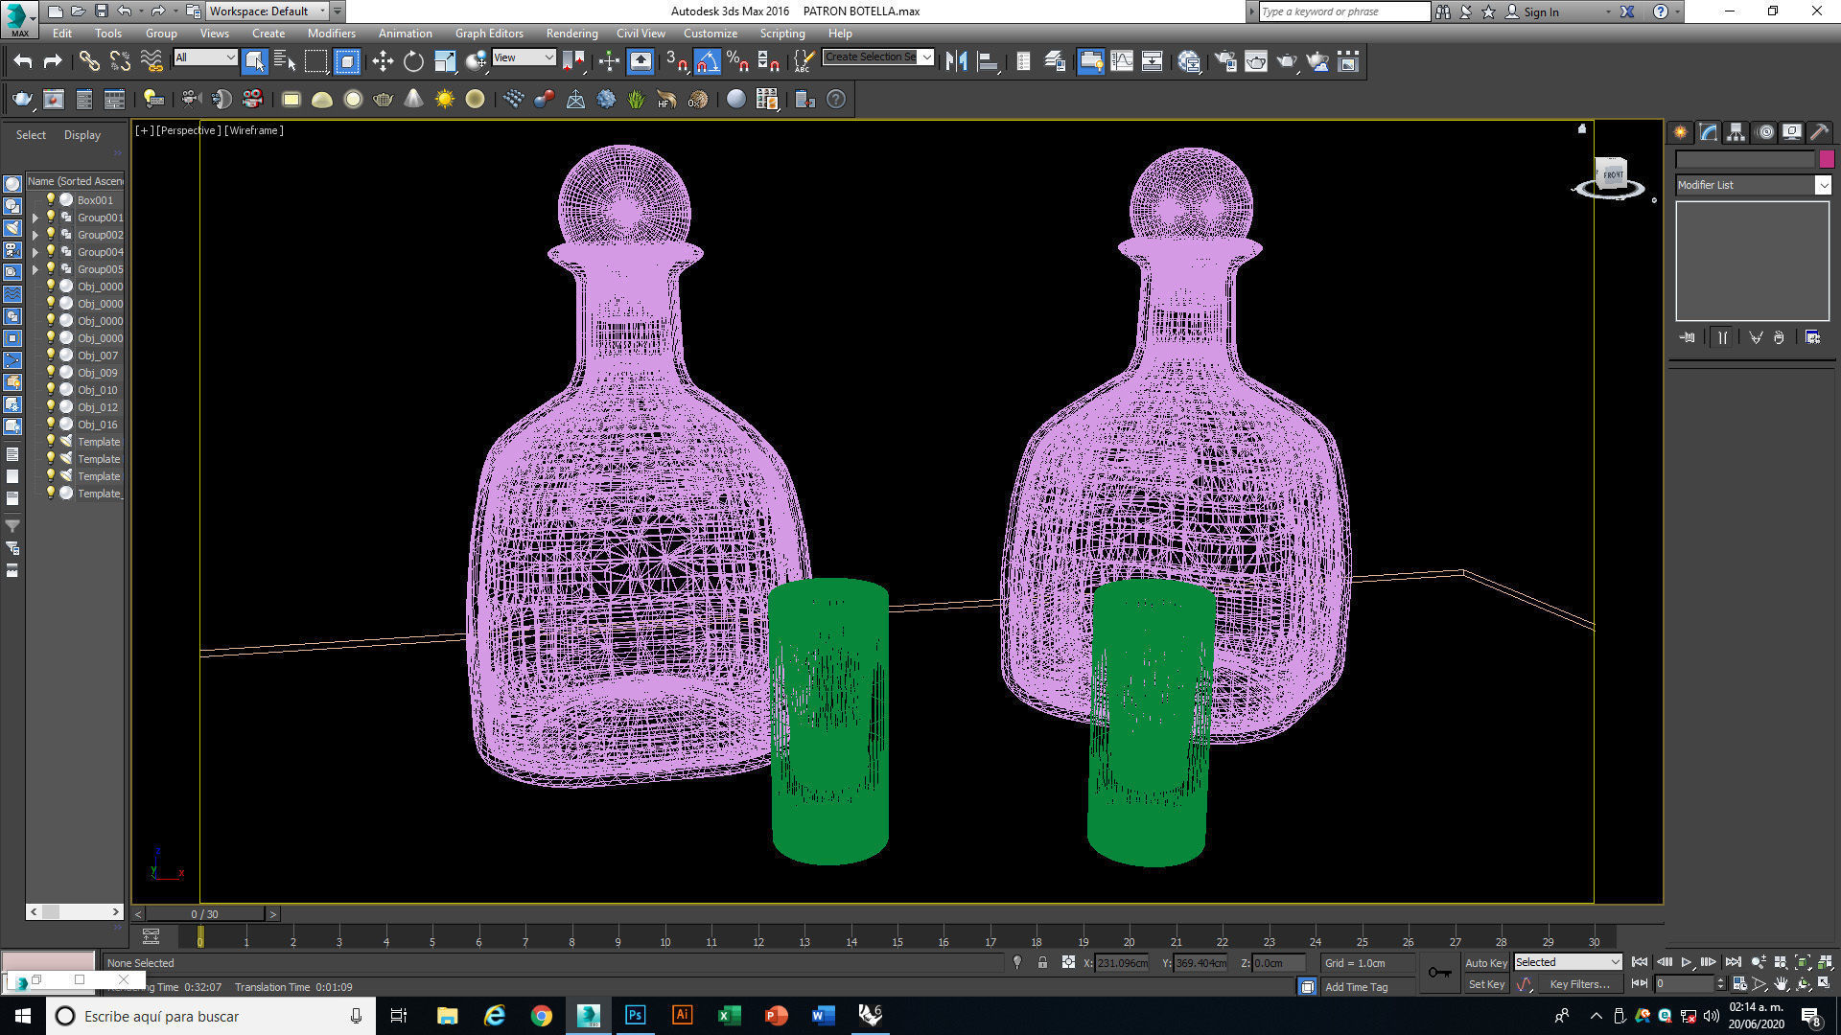
Task: Open the Workspace Default dropdown
Action: pos(268,11)
